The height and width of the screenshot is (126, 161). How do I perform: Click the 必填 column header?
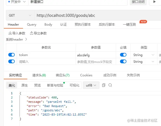pyautogui.click(x=123, y=48)
